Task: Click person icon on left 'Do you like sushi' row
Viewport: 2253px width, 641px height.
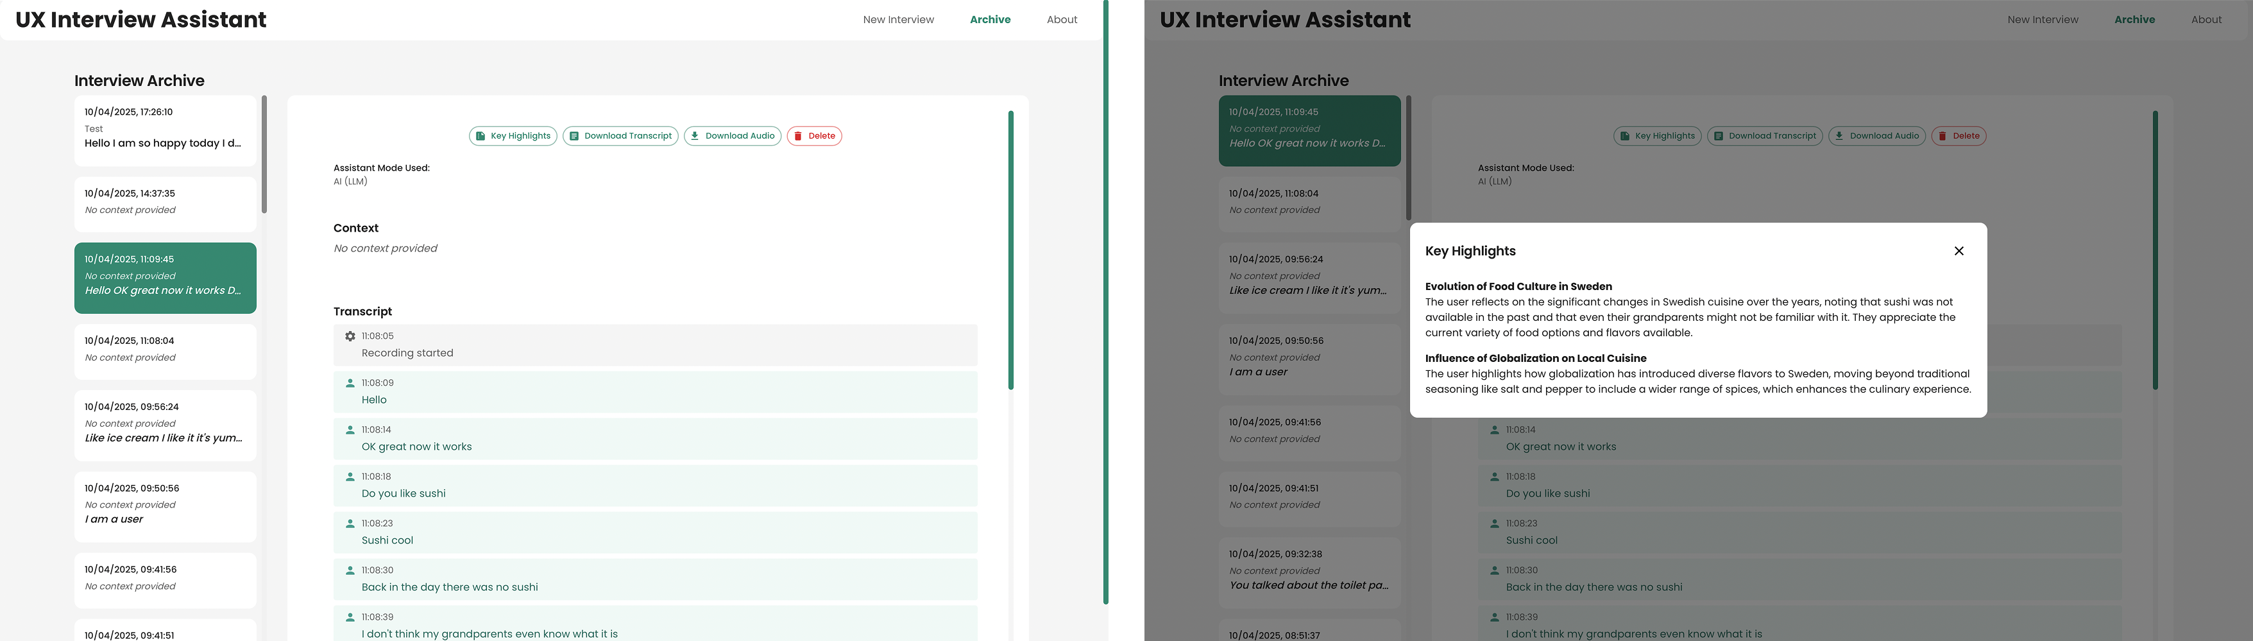Action: coord(350,477)
